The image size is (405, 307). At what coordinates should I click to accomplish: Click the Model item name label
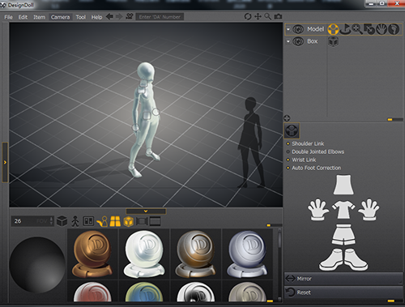tap(315, 29)
